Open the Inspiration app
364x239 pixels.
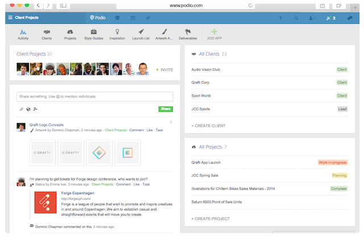(x=117, y=34)
